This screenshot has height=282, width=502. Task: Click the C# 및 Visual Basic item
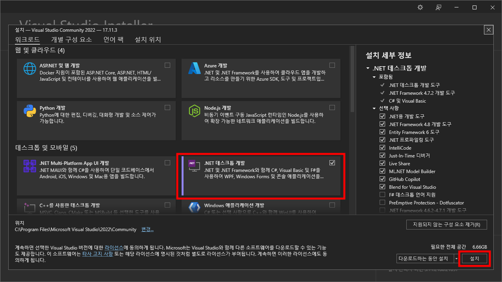coord(407,101)
